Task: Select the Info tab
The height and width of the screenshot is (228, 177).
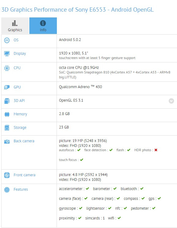Action: click(x=43, y=26)
